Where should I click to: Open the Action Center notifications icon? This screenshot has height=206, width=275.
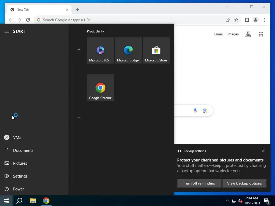tap(267, 201)
